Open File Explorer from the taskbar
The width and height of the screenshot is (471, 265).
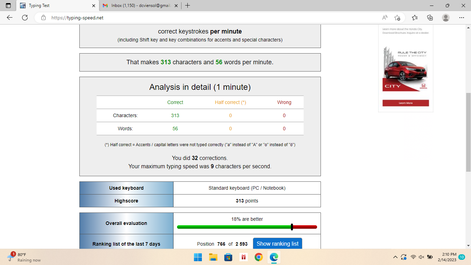pos(213,257)
